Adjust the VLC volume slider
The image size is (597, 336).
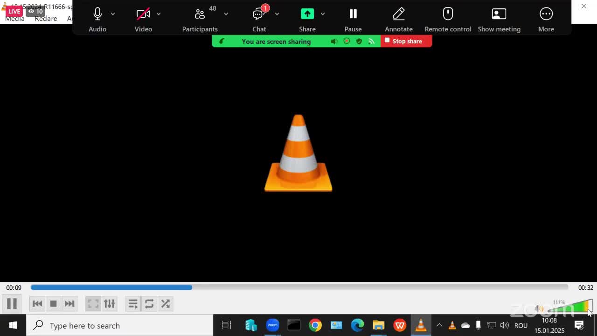[x=570, y=307]
